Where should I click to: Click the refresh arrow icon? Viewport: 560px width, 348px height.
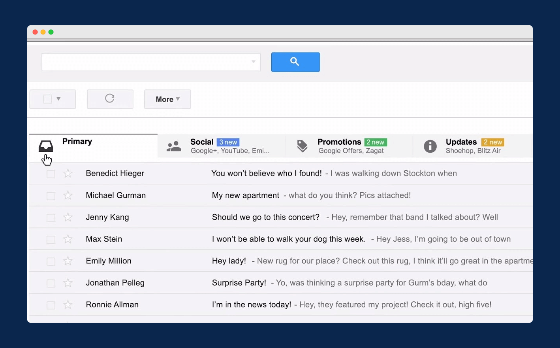point(110,98)
